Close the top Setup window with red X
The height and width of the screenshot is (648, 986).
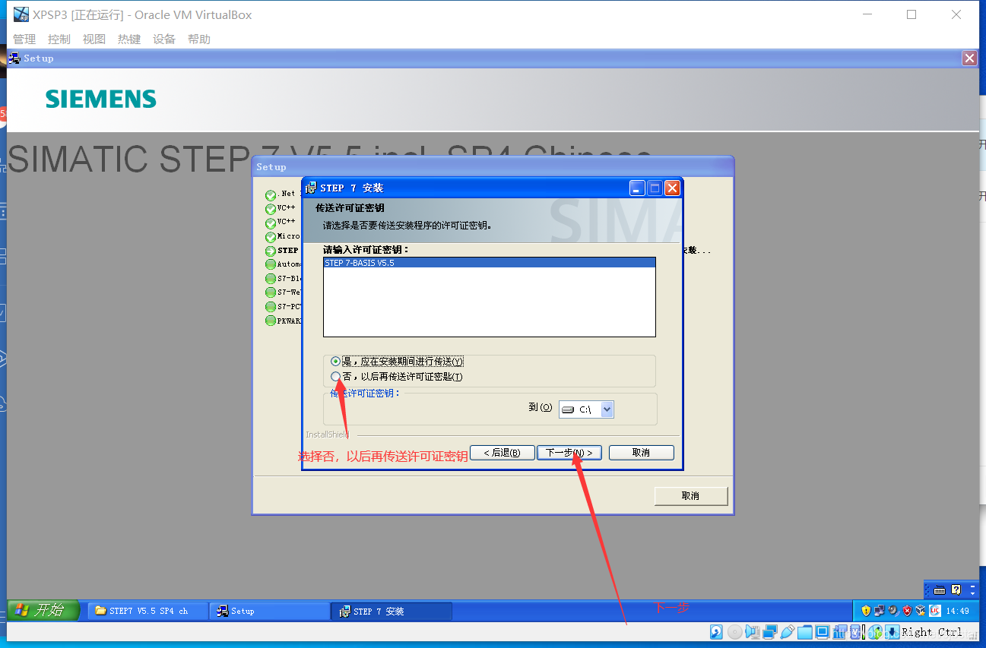pos(969,58)
